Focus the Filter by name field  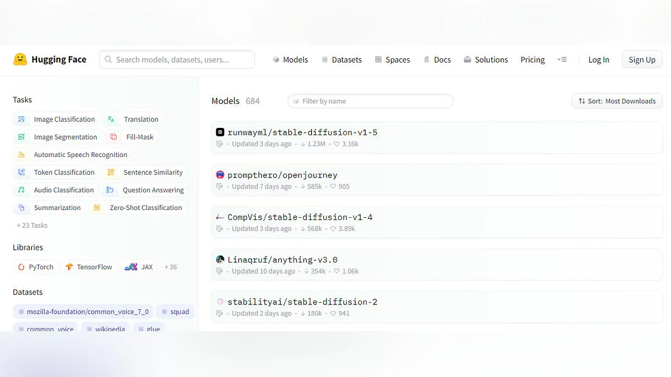pos(371,101)
